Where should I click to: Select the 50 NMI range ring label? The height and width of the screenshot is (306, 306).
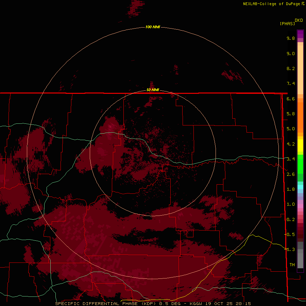pos(153,90)
